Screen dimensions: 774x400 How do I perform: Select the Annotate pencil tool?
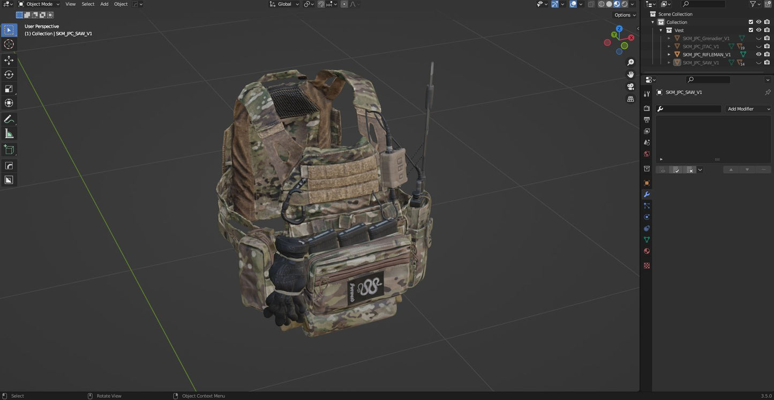pyautogui.click(x=9, y=119)
